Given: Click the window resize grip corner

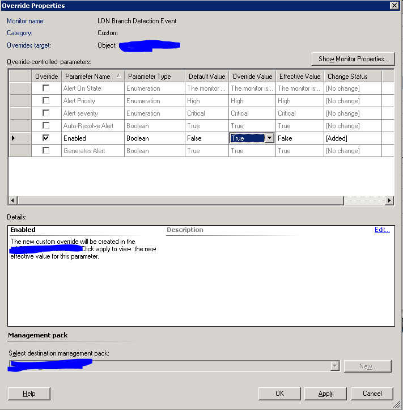Looking at the screenshot, I should click(x=397, y=404).
